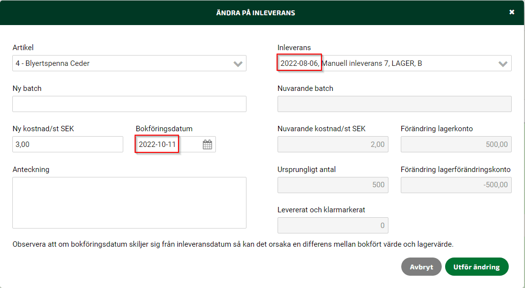Viewport: 525px width, 288px height.
Task: Click the Bokföringsdatum label
Action: point(164,129)
